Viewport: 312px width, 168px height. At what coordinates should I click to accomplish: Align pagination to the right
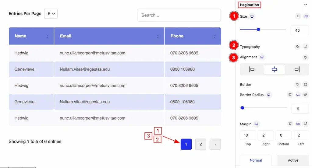point(297,69)
